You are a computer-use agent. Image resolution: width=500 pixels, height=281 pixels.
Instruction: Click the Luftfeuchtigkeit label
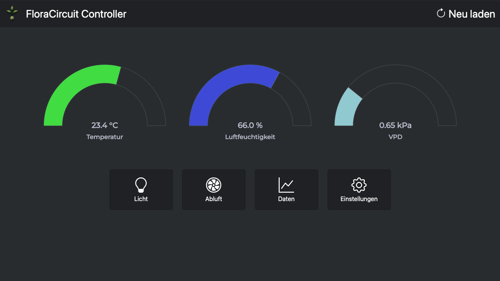250,137
